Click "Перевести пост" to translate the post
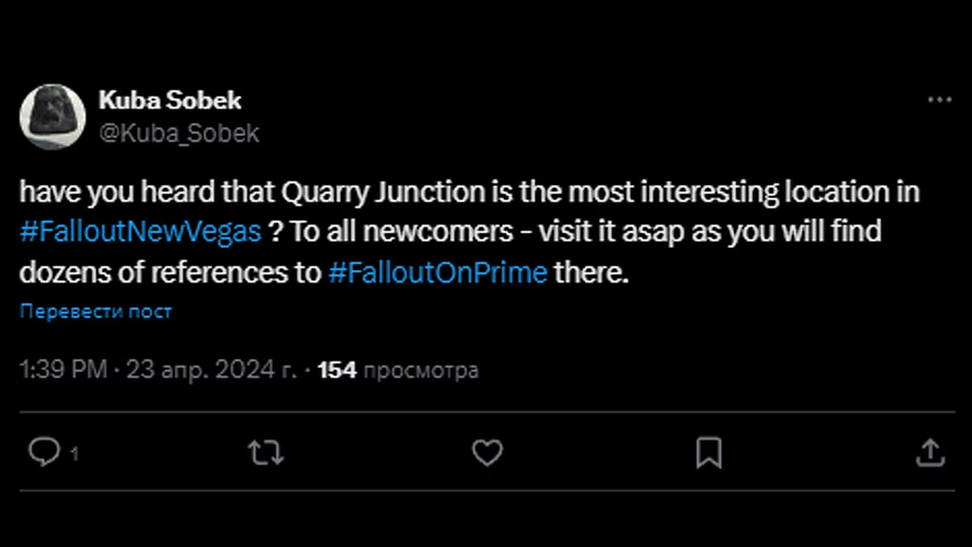The width and height of the screenshot is (972, 547). point(96,311)
